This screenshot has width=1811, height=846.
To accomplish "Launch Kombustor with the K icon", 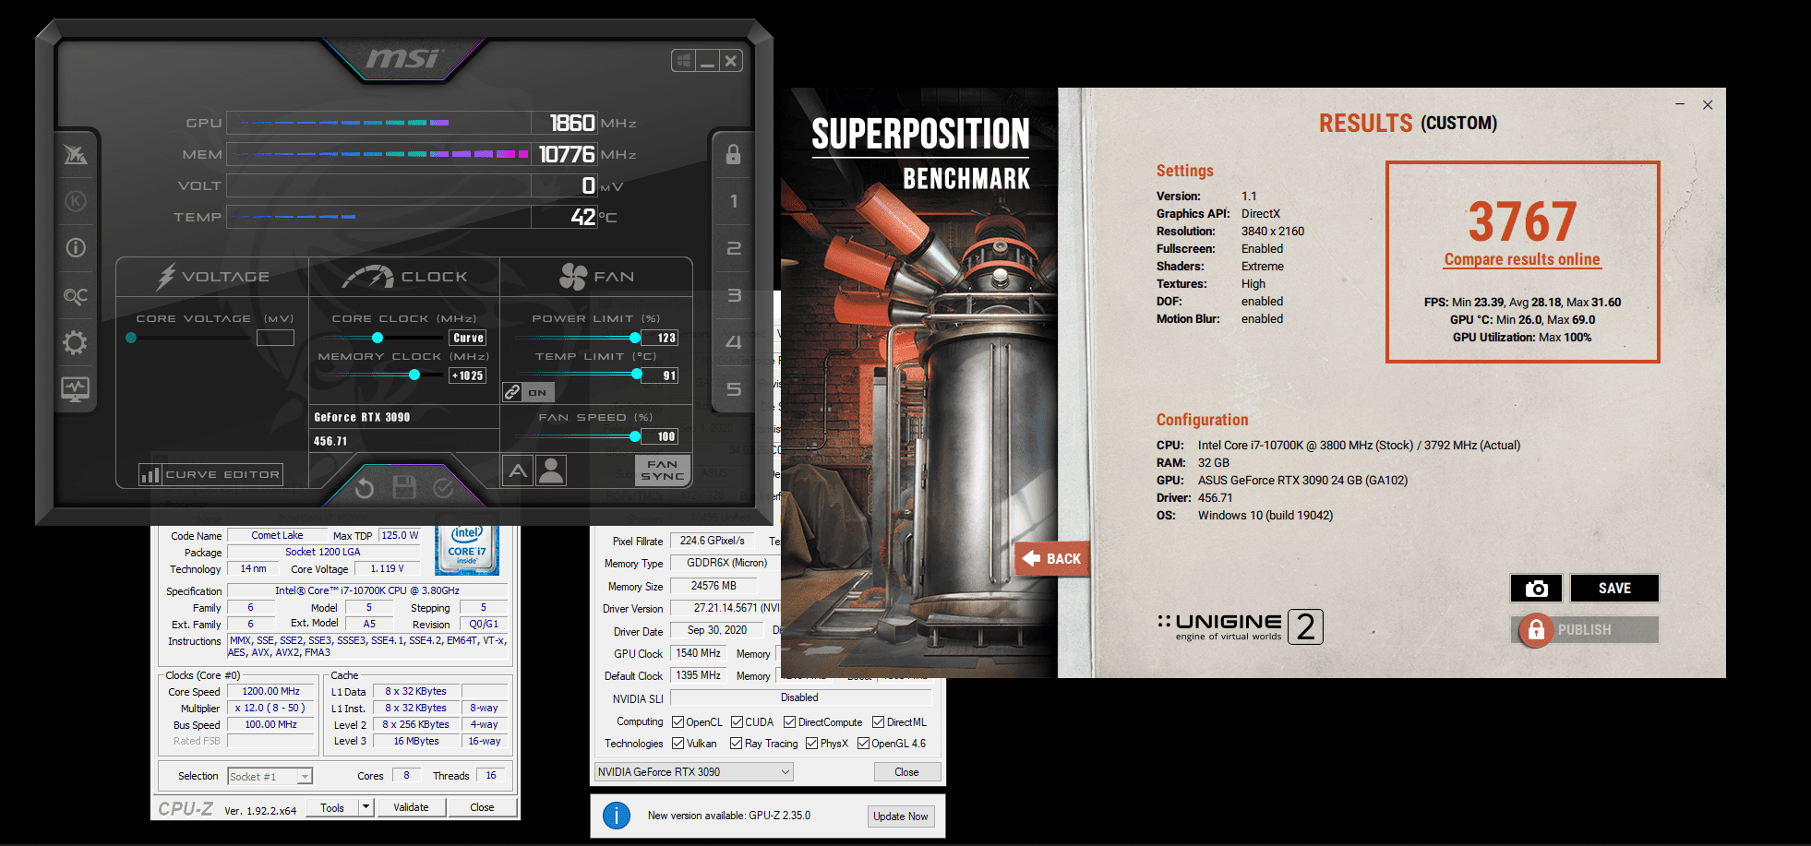I will pos(76,201).
